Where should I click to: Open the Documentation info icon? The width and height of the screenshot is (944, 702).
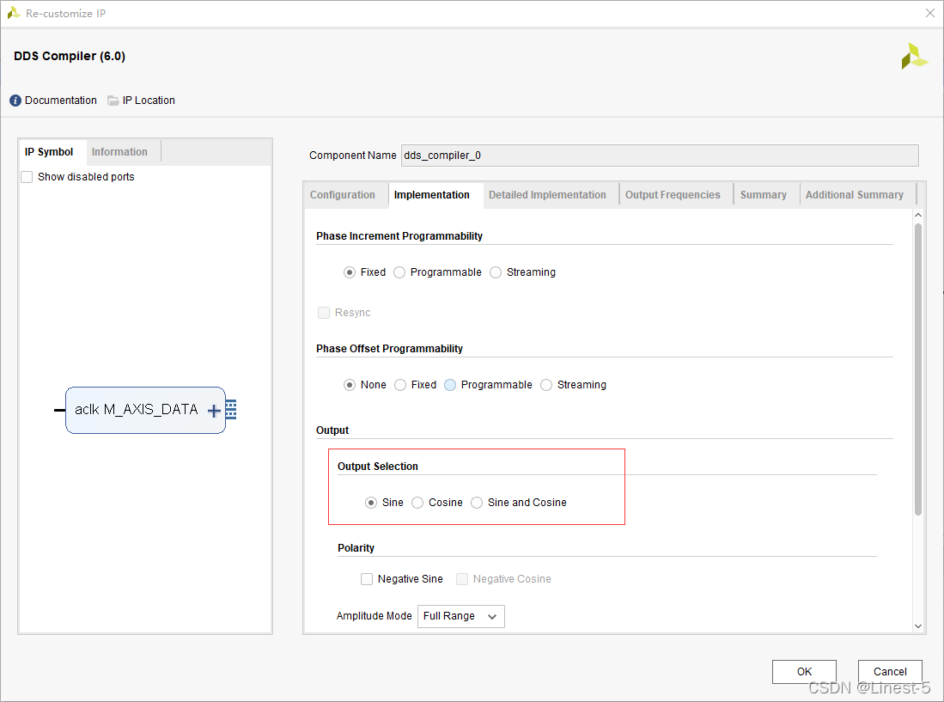[x=15, y=101]
